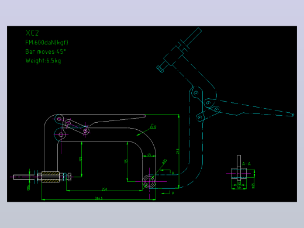Select the 'Weight:6.5kg' text
Viewport: 304px width, 228px height.
[x=43, y=61]
